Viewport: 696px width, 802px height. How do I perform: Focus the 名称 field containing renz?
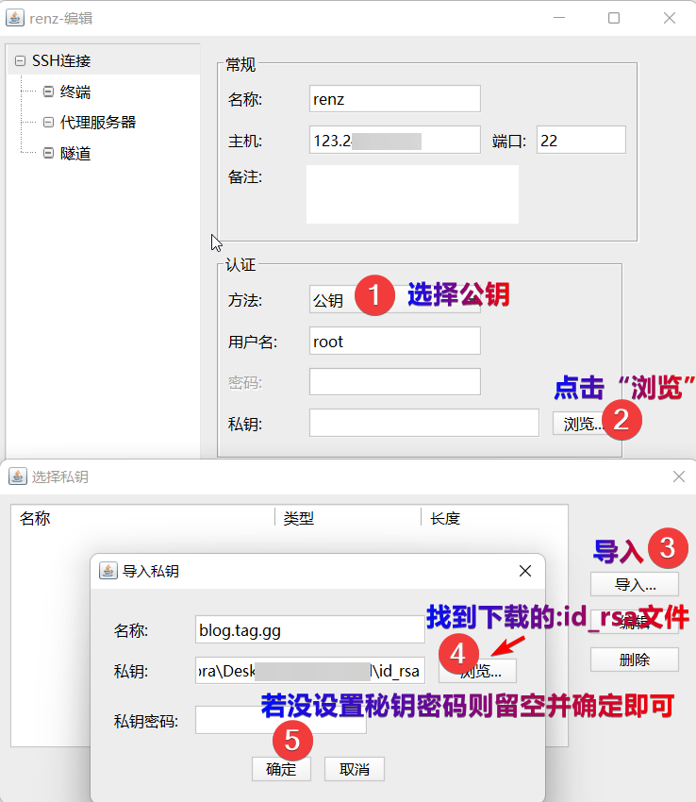pos(395,99)
